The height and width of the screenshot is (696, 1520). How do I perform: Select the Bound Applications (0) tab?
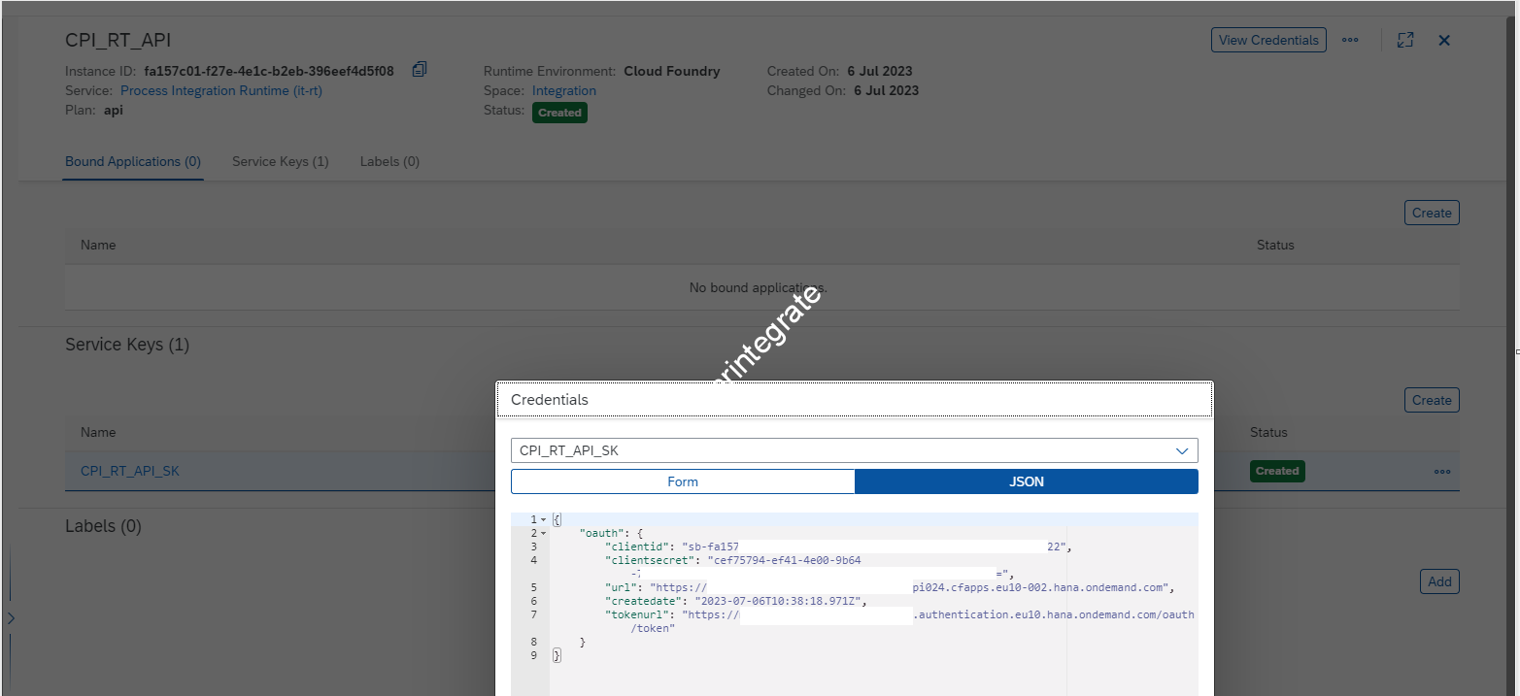(x=133, y=161)
